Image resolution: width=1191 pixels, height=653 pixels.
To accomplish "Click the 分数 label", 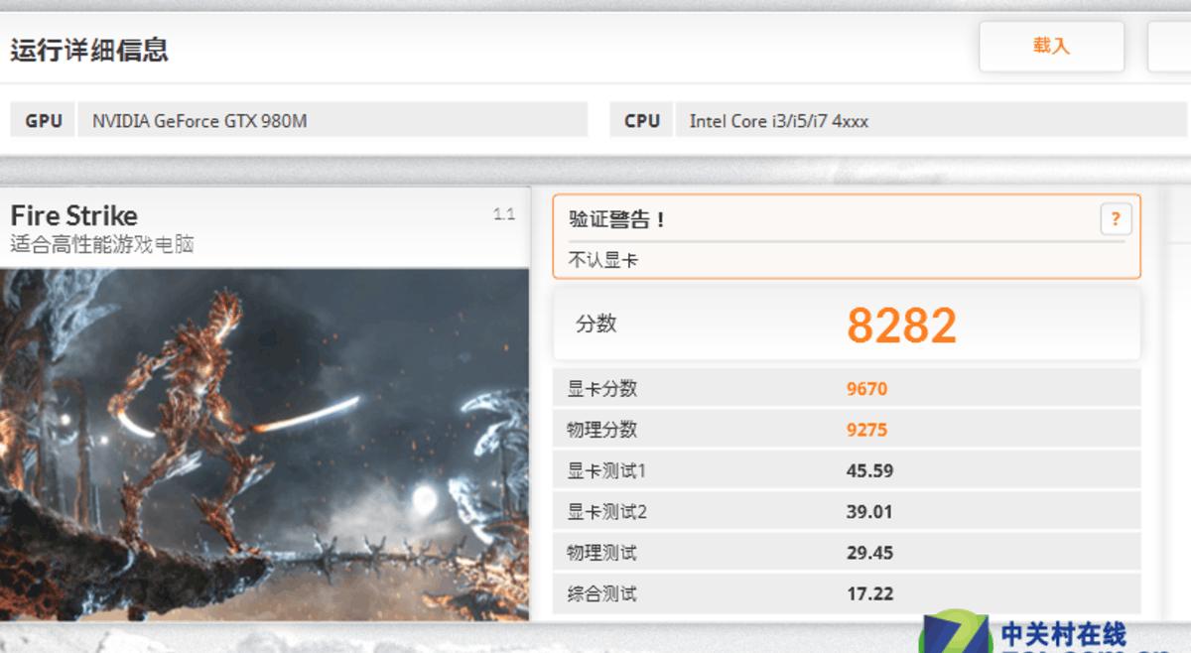I will pyautogui.click(x=595, y=324).
